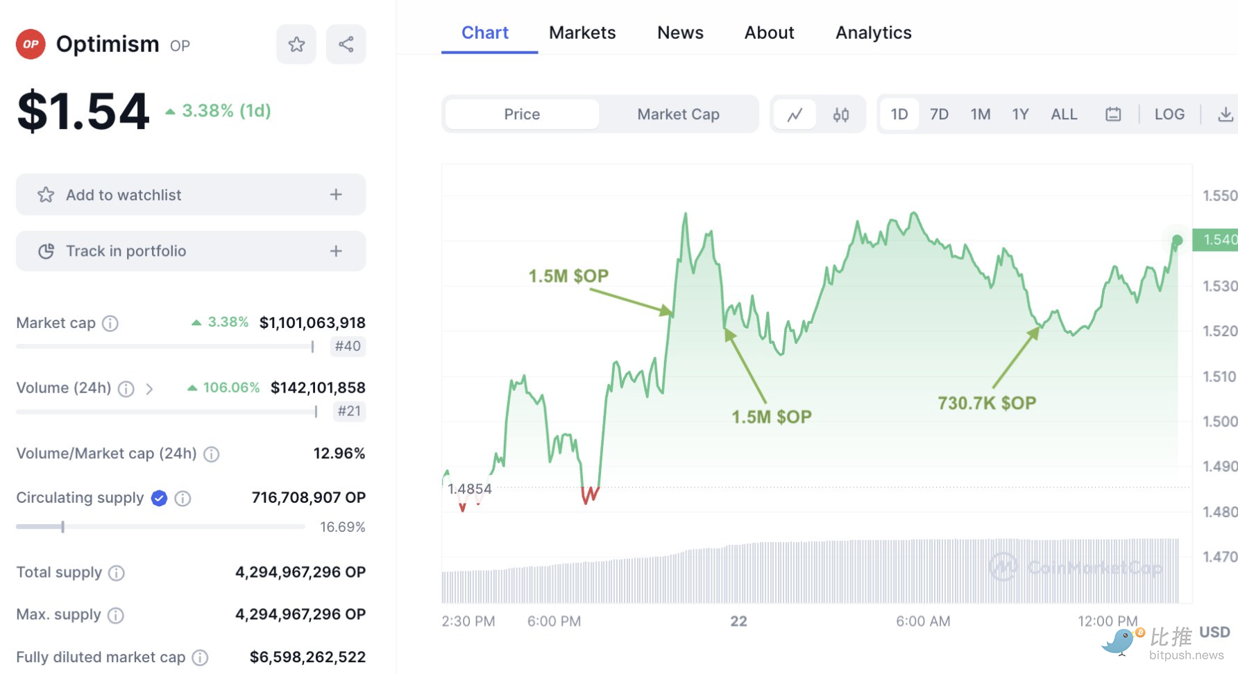Open the Markets tab
Image resolution: width=1238 pixels, height=674 pixels.
[x=582, y=33]
